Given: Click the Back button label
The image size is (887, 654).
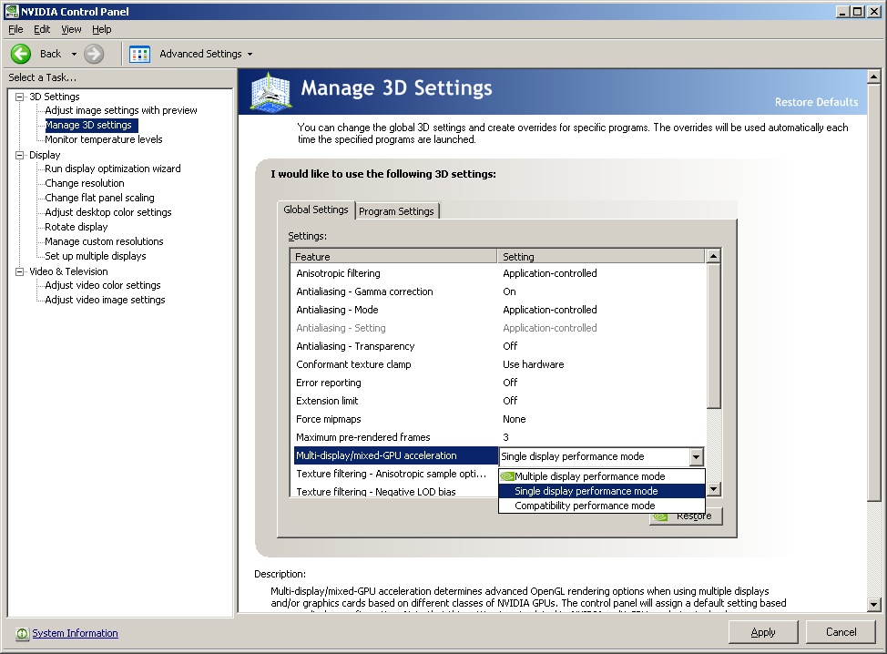Looking at the screenshot, I should [x=50, y=54].
